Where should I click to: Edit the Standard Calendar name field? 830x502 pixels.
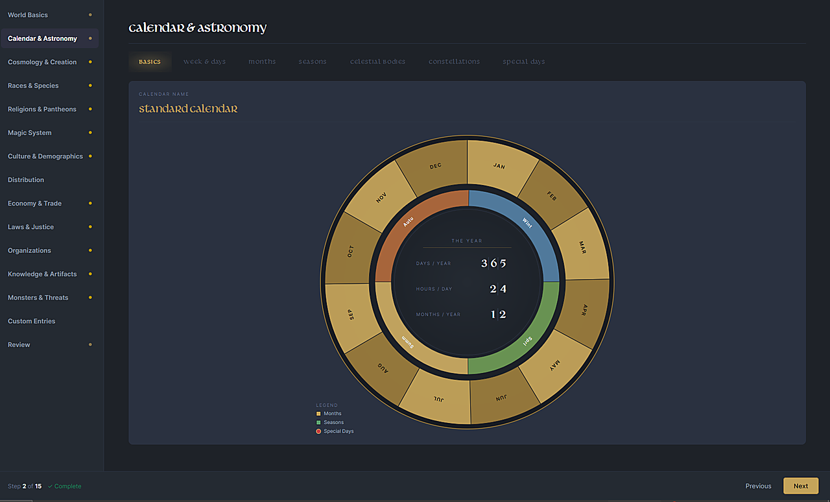click(x=188, y=109)
